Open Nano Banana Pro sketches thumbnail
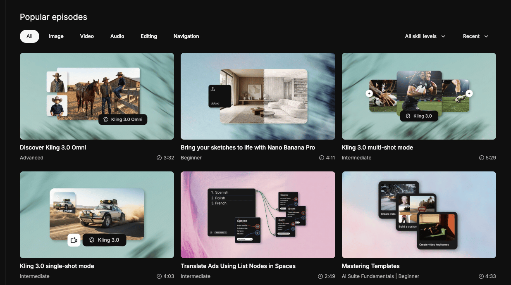Screen dimensions: 511x285 click(x=258, y=96)
